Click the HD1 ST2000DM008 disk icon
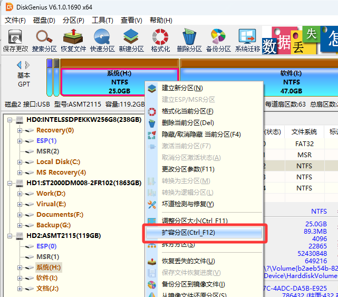The image size is (338, 297). click(x=20, y=183)
